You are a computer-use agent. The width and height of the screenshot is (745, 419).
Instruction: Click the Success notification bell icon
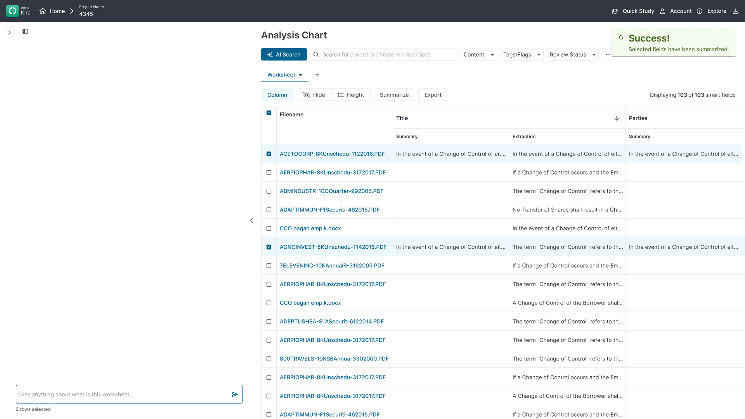(621, 38)
